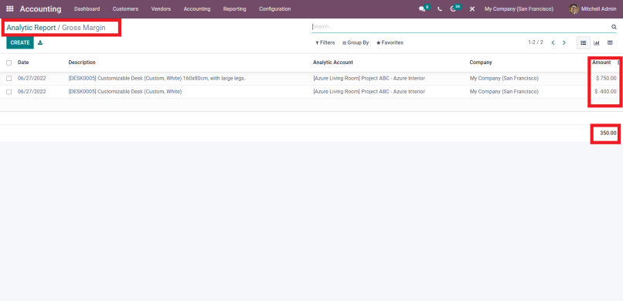Click the export download icon
The height and width of the screenshot is (301, 623).
(40, 42)
